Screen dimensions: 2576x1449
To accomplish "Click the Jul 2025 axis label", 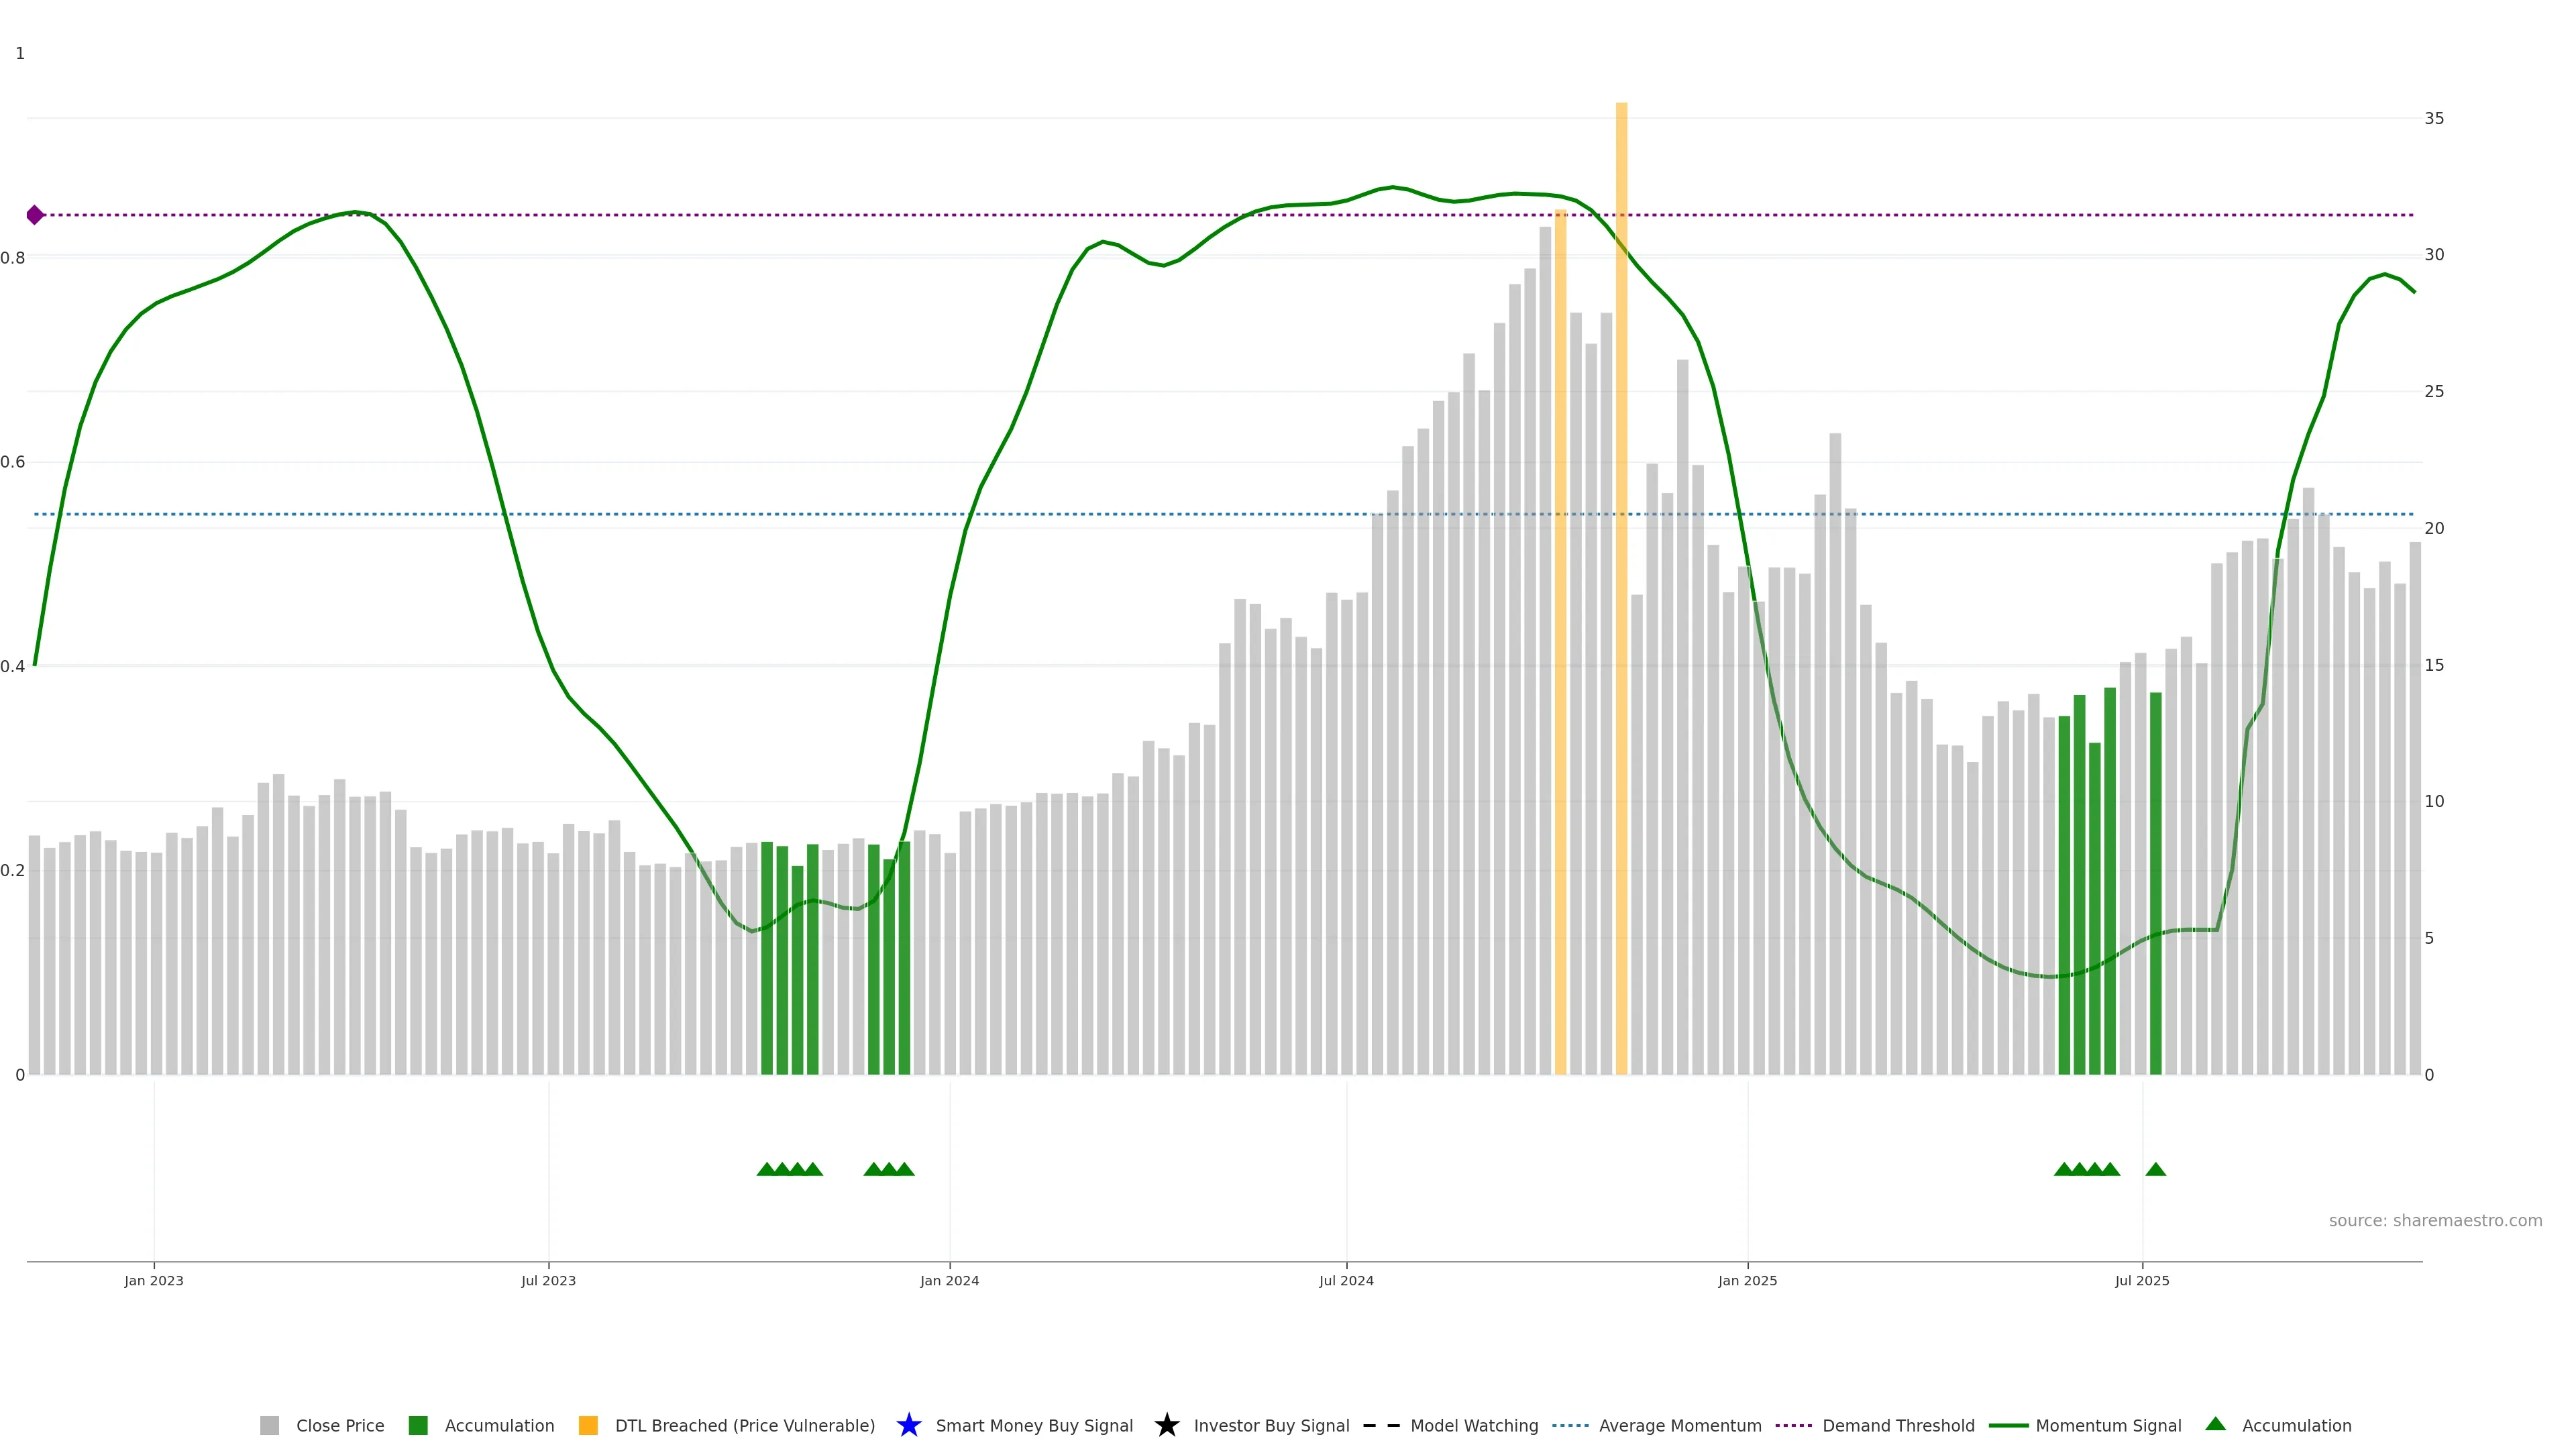I will pos(2142,1280).
